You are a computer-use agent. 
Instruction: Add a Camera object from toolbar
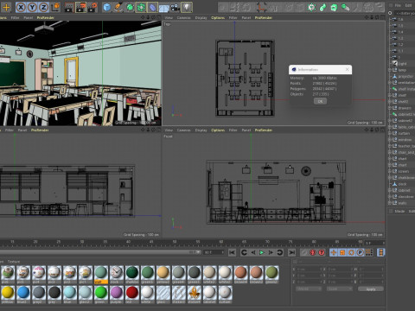point(175,7)
